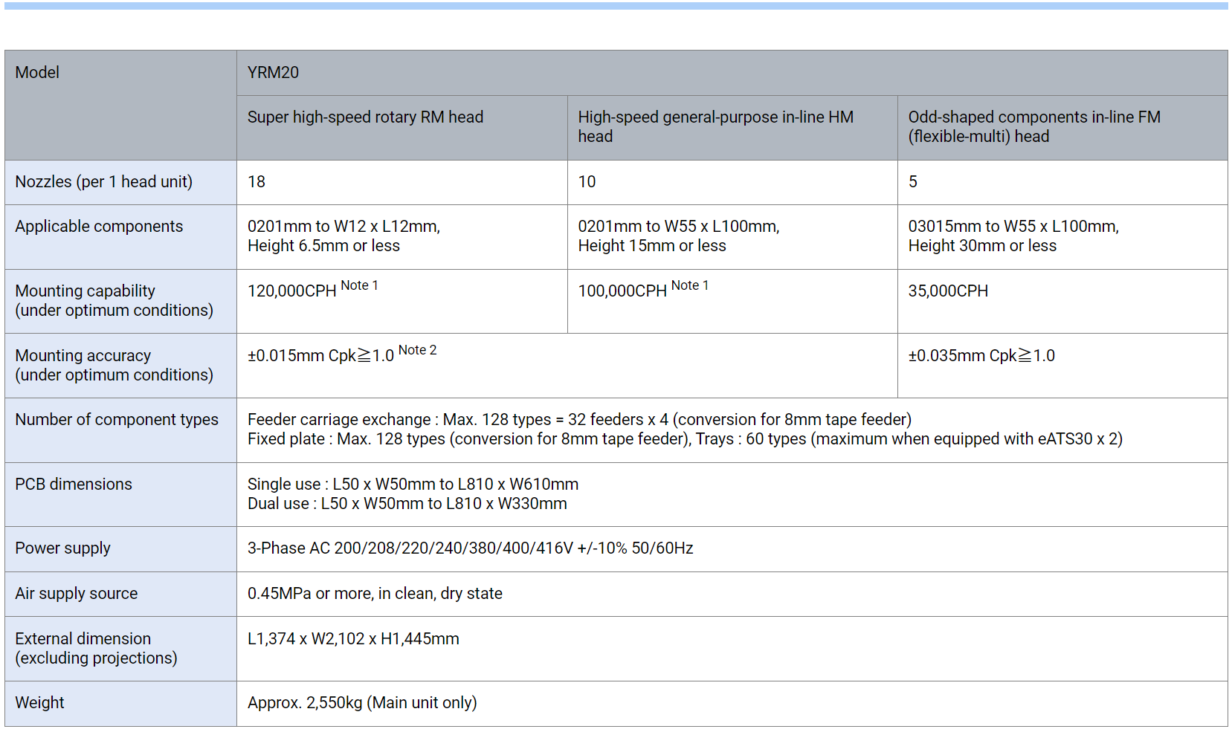The image size is (1232, 732).
Task: Click 'L1,374 x W2,102 x H1,445mm' value
Action: click(353, 639)
